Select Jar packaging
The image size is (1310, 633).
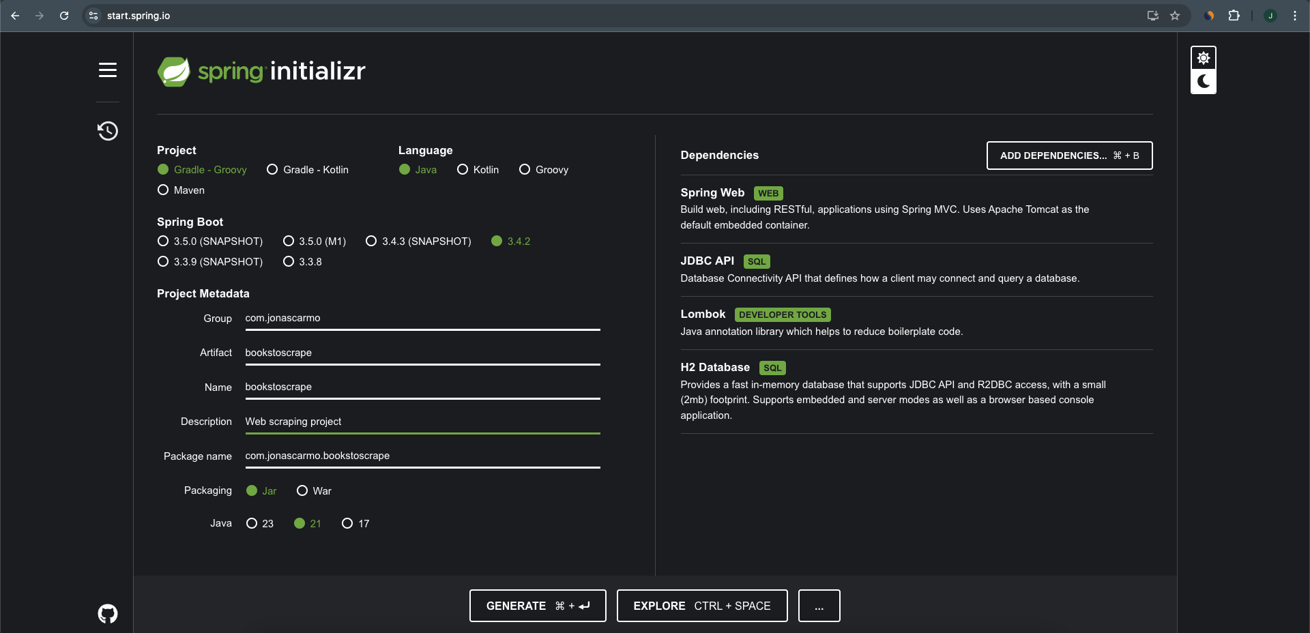(261, 491)
